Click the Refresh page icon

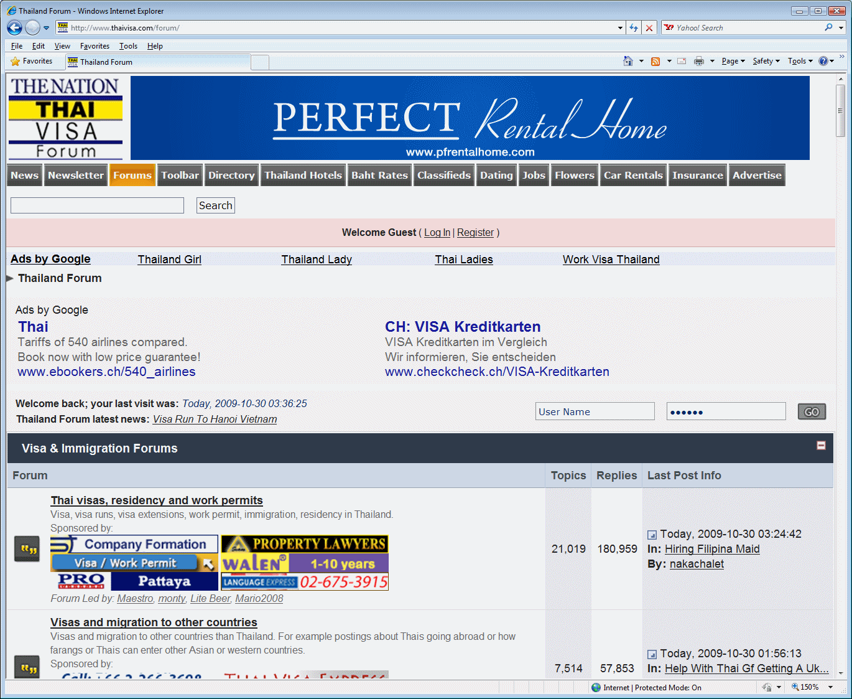(x=634, y=28)
